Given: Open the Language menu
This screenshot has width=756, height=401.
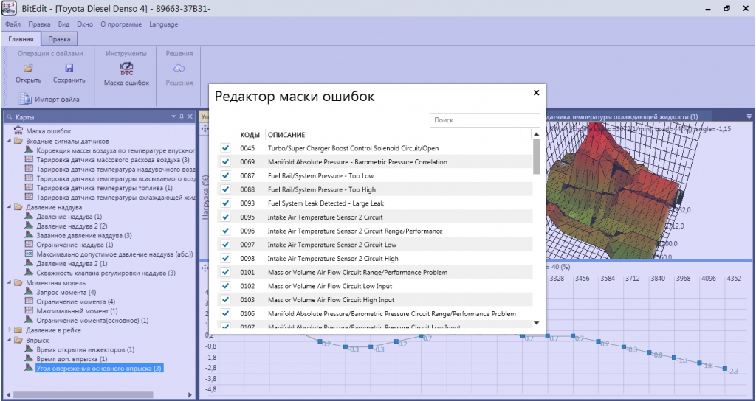Looking at the screenshot, I should (163, 24).
